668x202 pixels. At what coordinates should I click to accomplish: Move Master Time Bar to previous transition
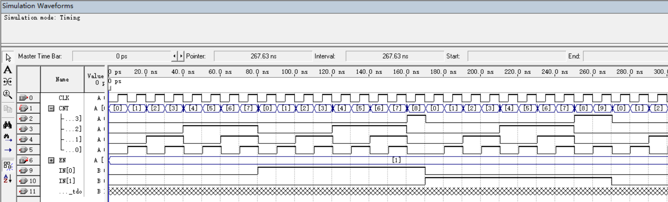click(x=175, y=56)
